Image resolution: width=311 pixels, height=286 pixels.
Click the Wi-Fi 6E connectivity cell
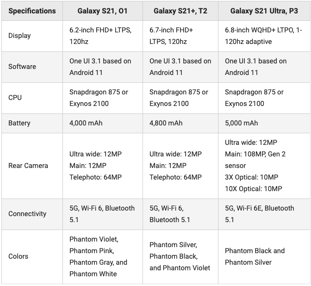coord(259,214)
